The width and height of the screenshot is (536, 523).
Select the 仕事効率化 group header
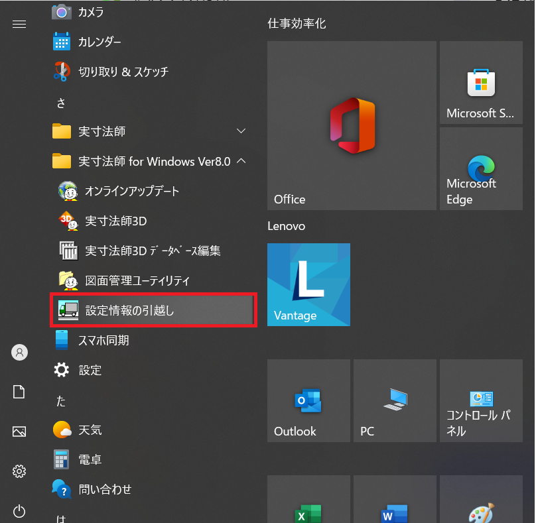pyautogui.click(x=297, y=24)
